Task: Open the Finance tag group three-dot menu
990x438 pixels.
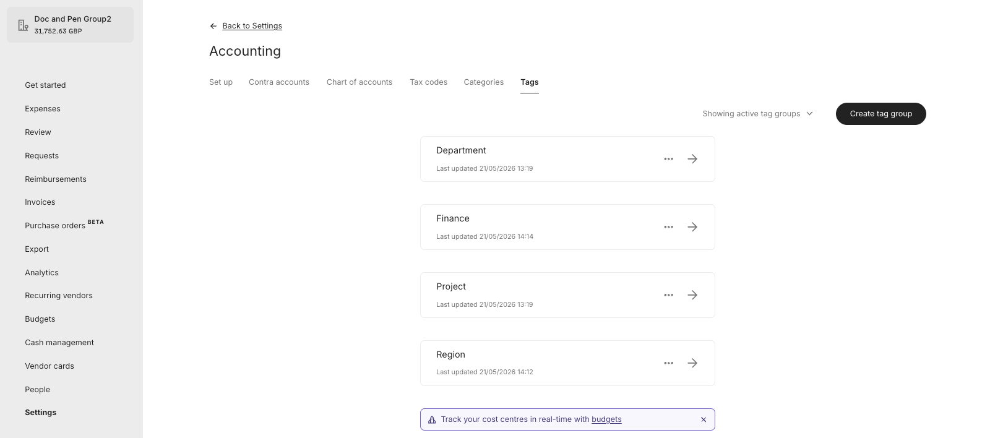Action: click(668, 227)
